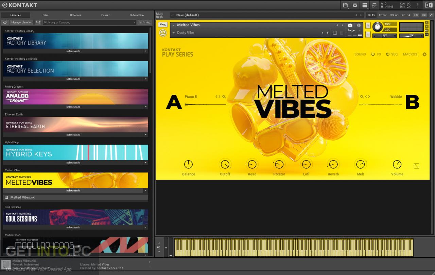This screenshot has height=275, width=435.
Task: Refresh the libraries list icon
Action: click(5, 22)
